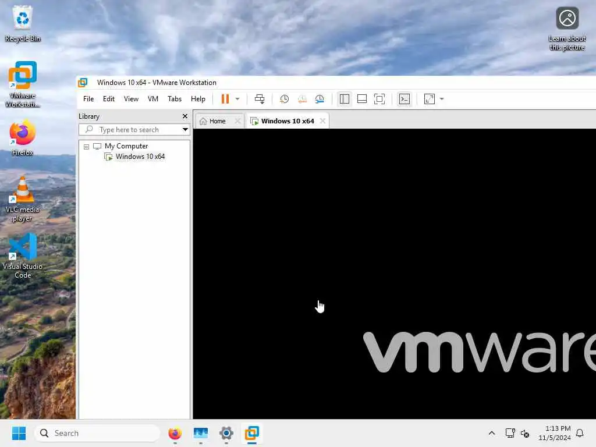Screen dimensions: 596x447
Task: Open the Recycle Bin desktop icon
Action: 23,23
